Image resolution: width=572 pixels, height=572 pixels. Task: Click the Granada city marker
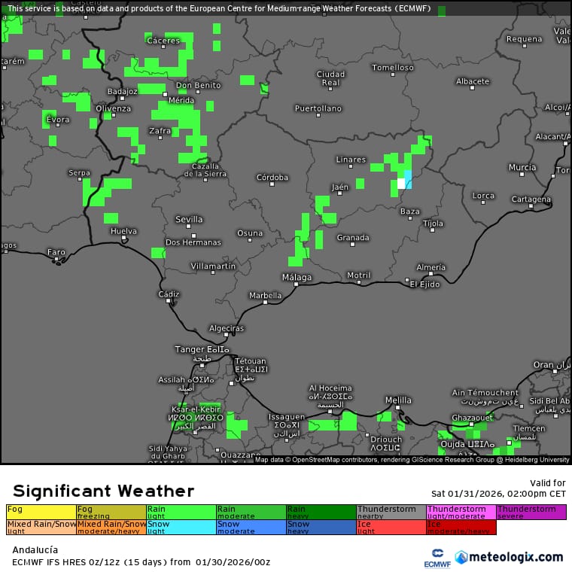352,244
